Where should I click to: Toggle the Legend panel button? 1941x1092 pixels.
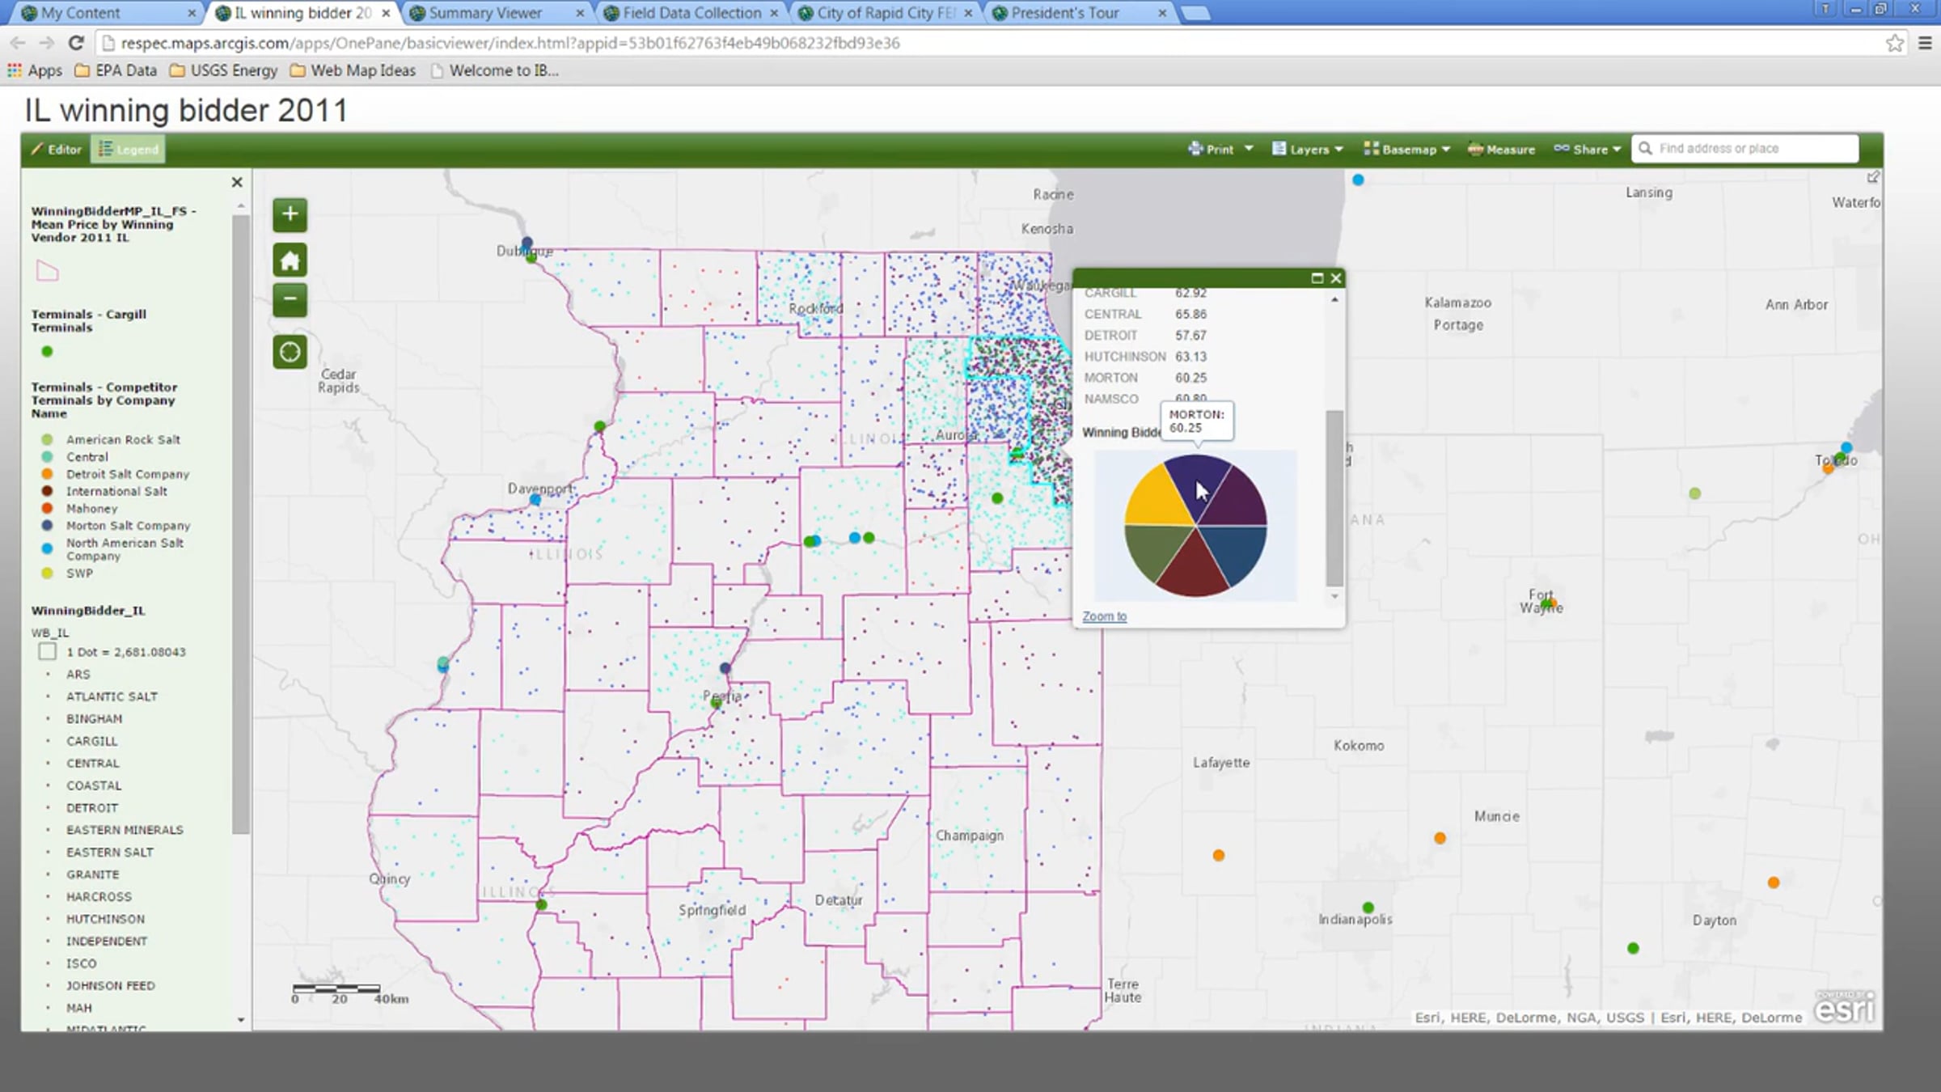tap(128, 150)
